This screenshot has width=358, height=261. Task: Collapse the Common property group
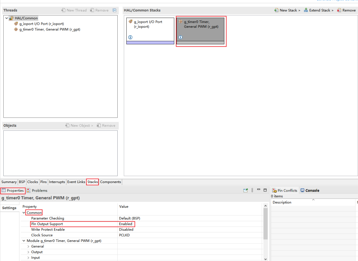pos(24,212)
